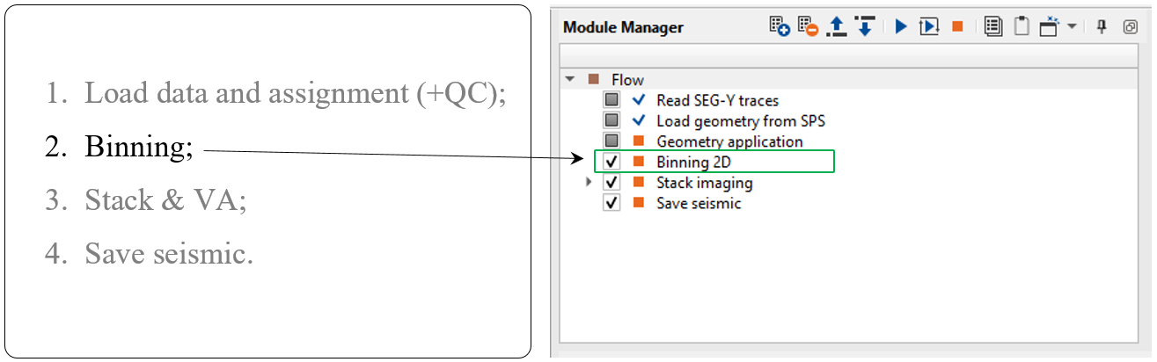Select the Load geometry from SPS module

point(740,120)
